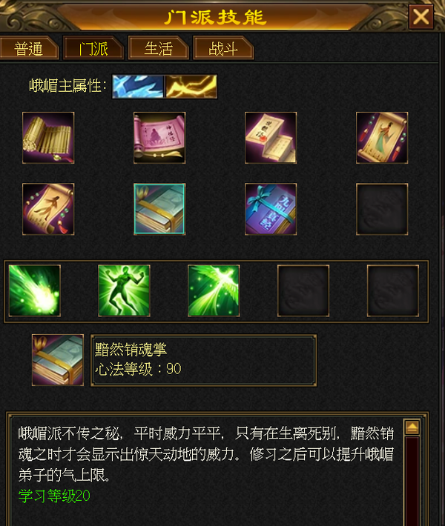
Task: Click the yellow lightning attribute swatch
Action: pos(191,87)
